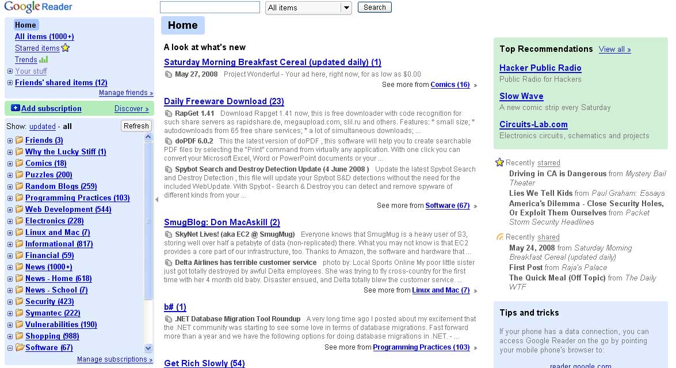Expand Friends' shared items

coord(10,82)
